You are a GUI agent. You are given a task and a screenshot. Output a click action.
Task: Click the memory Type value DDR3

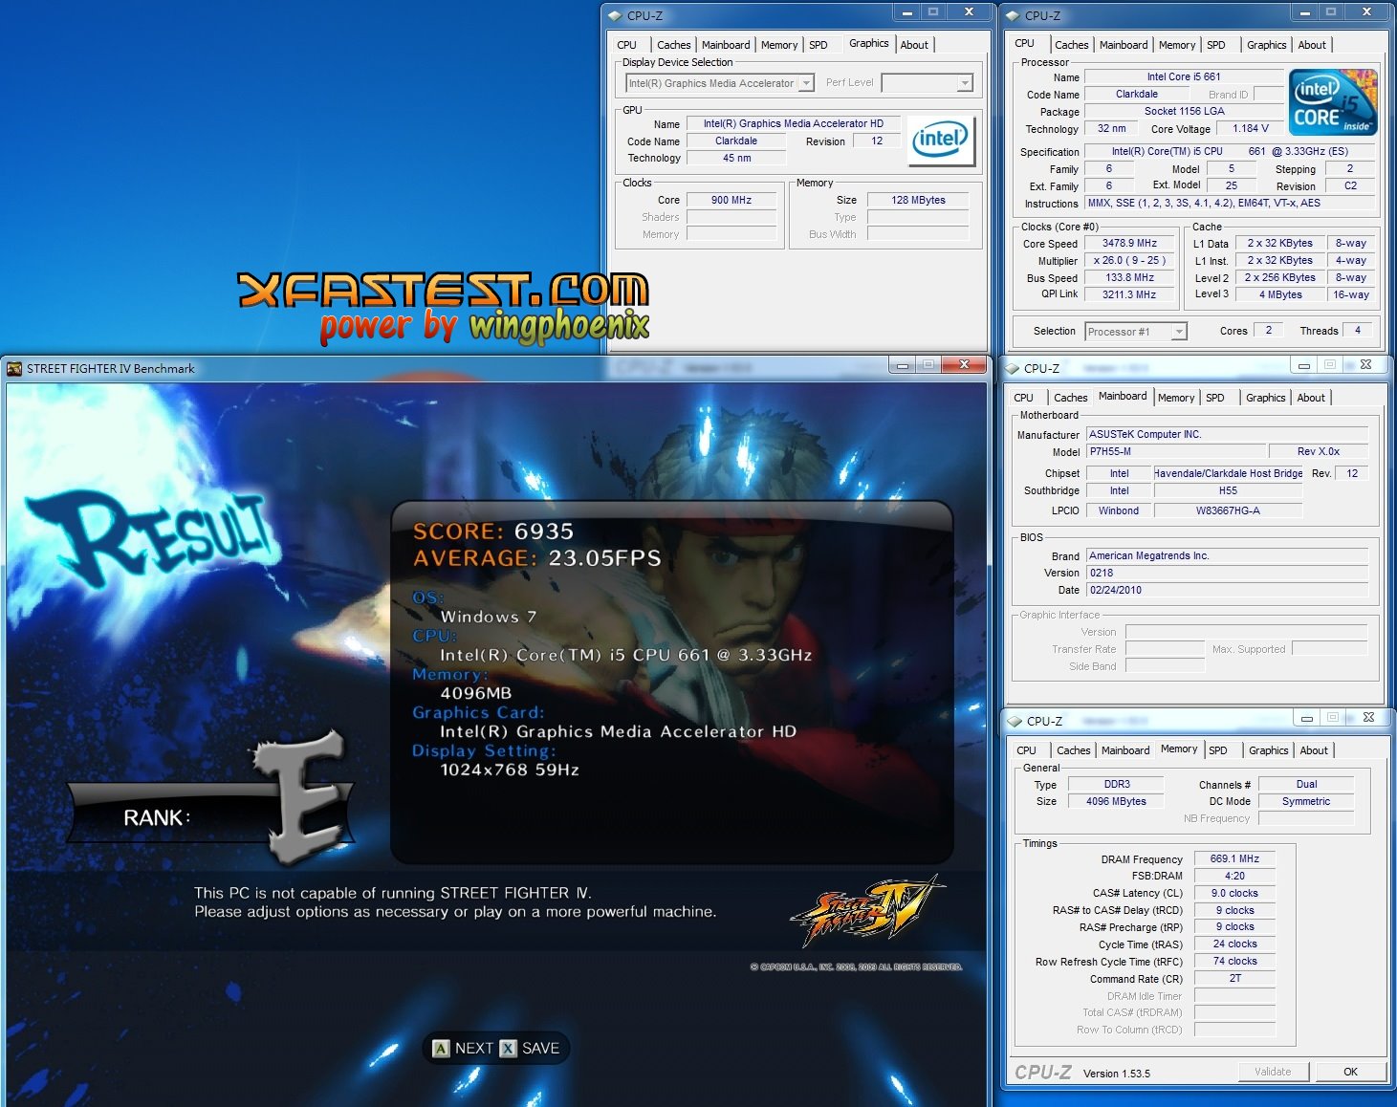pos(1117,784)
